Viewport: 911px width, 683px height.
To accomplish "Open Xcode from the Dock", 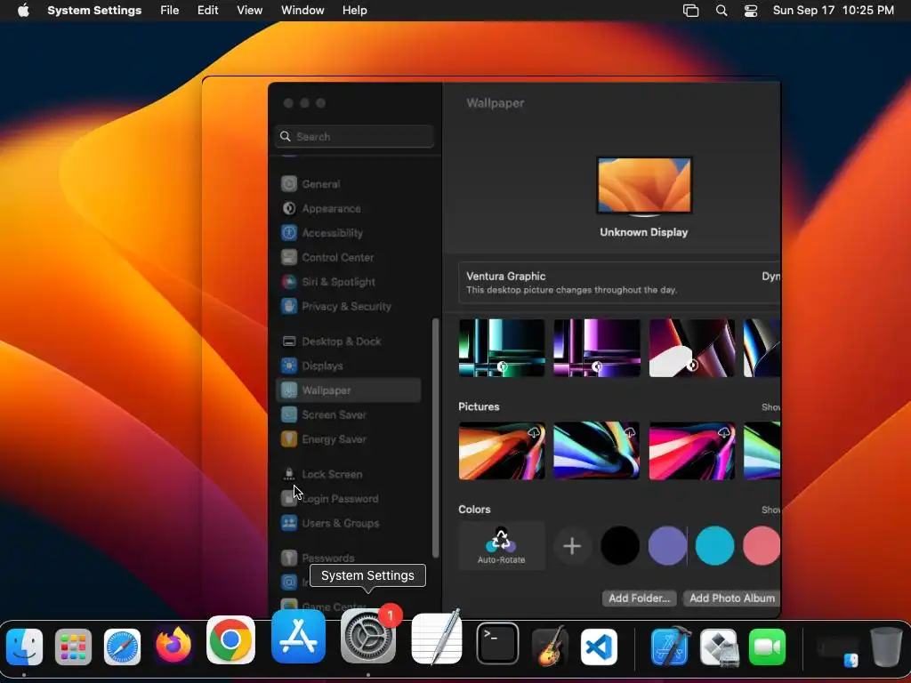I will [x=670, y=646].
